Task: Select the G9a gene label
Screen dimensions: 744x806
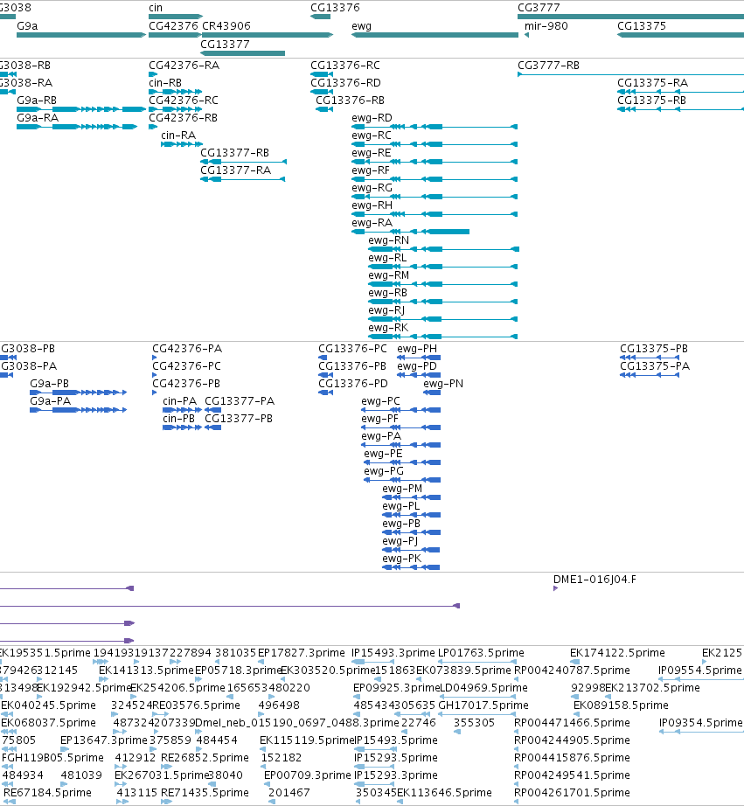Action: pyautogui.click(x=27, y=25)
